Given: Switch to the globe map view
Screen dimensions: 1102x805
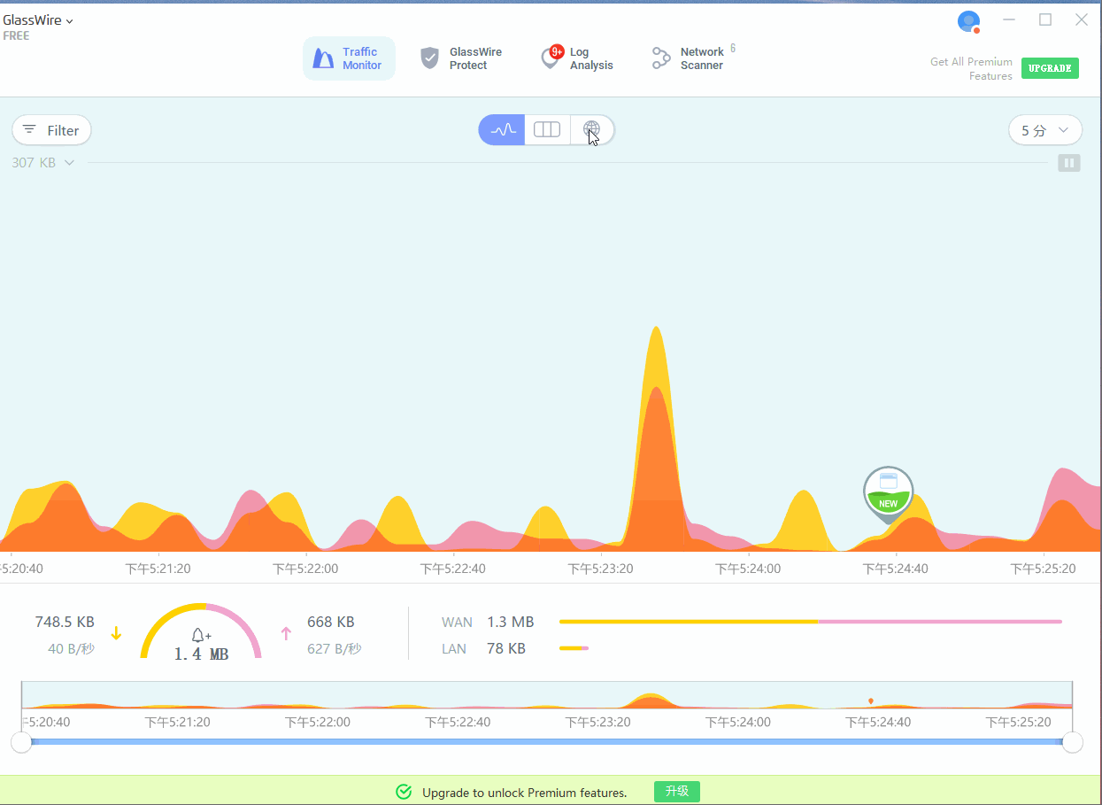Looking at the screenshot, I should (592, 130).
